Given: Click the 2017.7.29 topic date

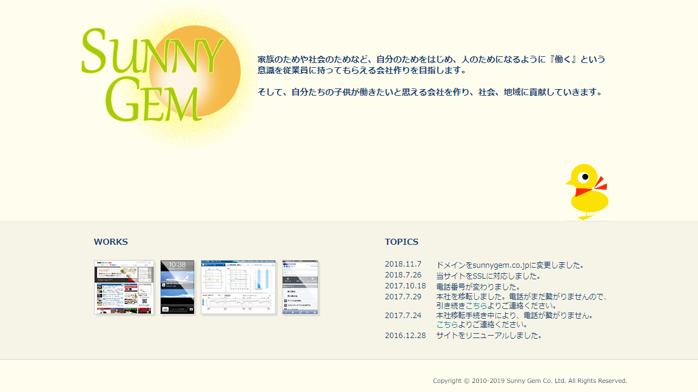Looking at the screenshot, I should [x=403, y=296].
